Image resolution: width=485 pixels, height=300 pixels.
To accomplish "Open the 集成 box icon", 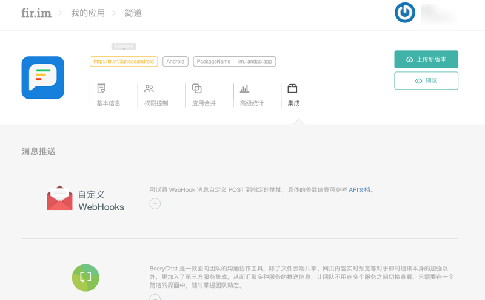I will (292, 88).
